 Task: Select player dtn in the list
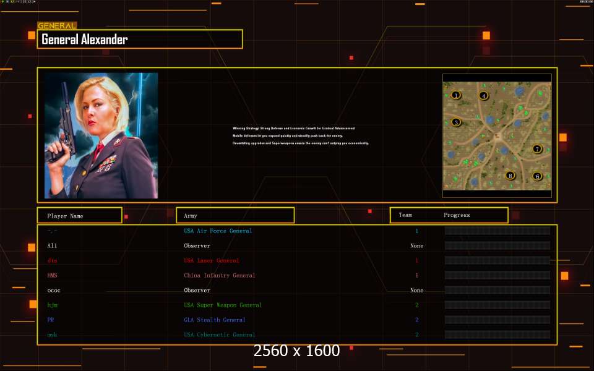tap(52, 260)
